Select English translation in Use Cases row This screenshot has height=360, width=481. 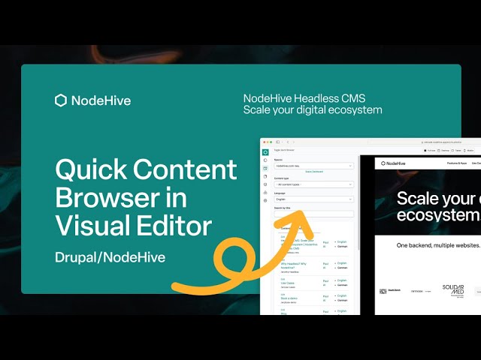click(342, 280)
